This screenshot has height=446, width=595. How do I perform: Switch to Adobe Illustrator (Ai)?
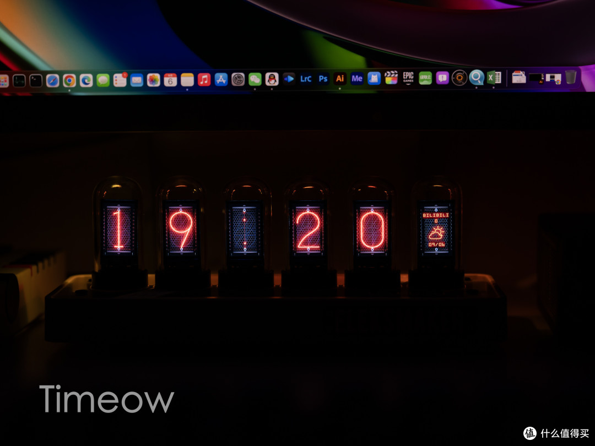[x=340, y=79]
